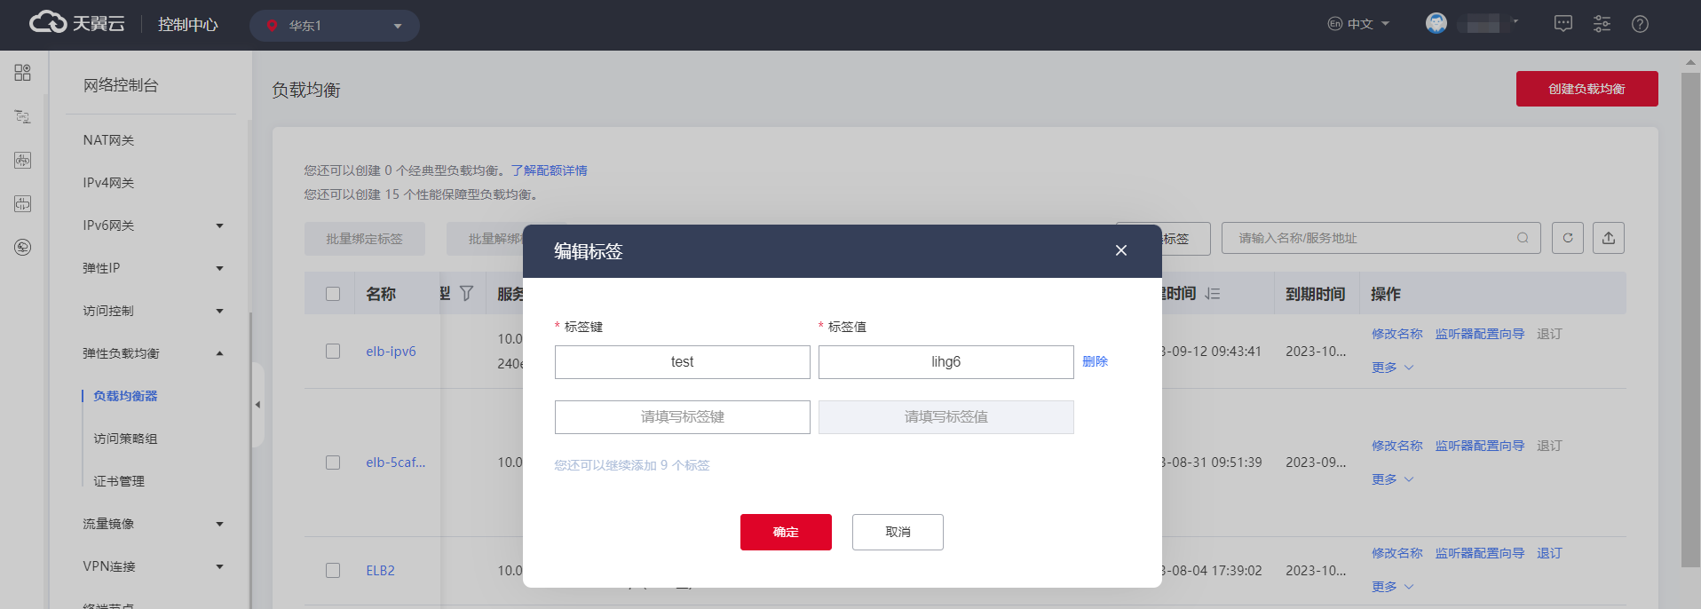This screenshot has width=1701, height=609.
Task: Open NAT网关 in the sidebar
Action: 108,140
